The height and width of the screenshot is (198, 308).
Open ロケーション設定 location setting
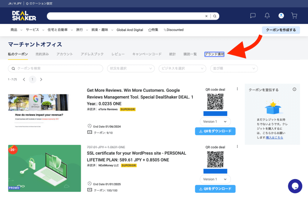pos(39,4)
